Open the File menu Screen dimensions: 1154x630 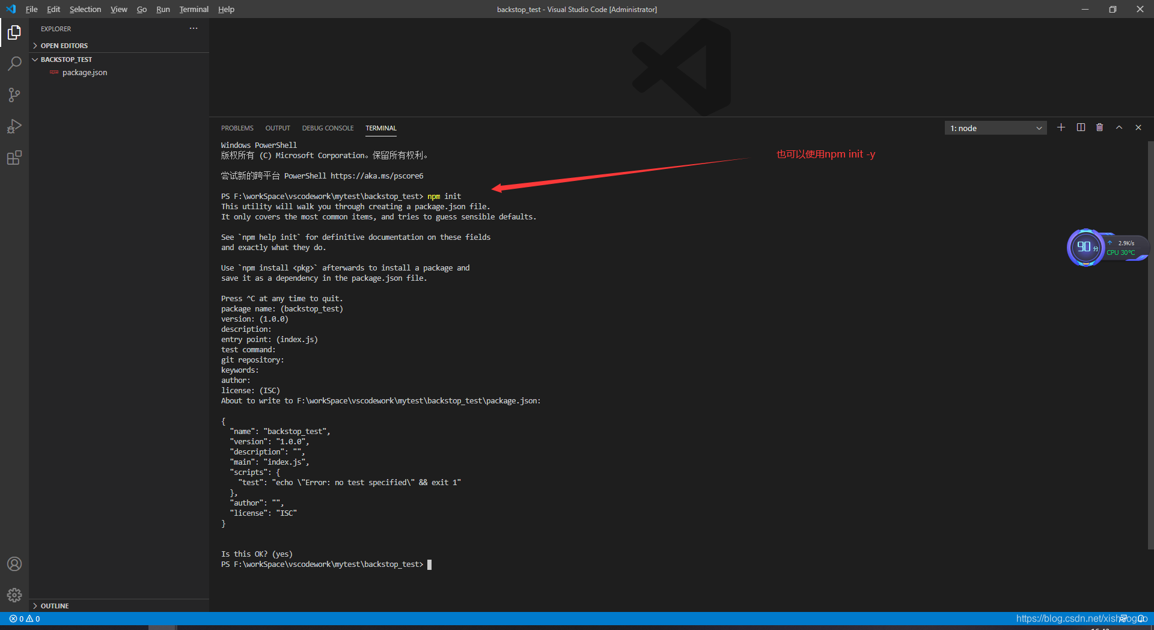(31, 9)
